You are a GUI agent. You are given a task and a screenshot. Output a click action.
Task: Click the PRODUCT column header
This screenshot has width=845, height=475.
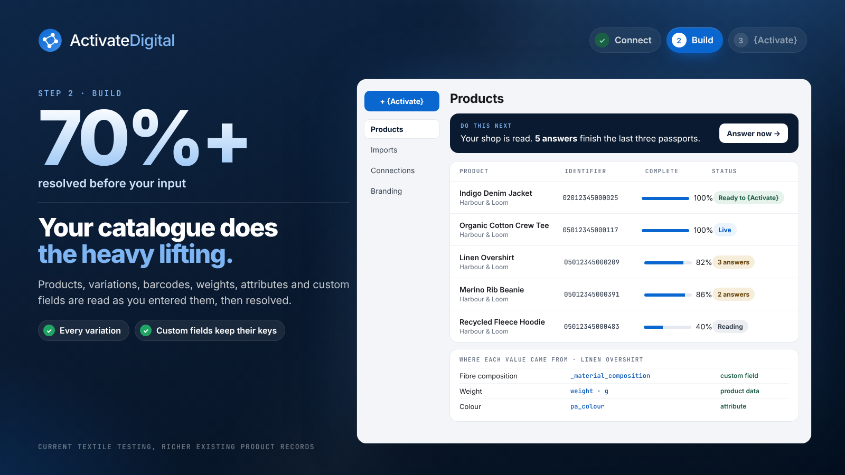[474, 172]
